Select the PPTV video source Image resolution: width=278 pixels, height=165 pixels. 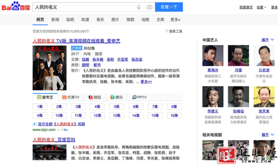tap(140, 97)
